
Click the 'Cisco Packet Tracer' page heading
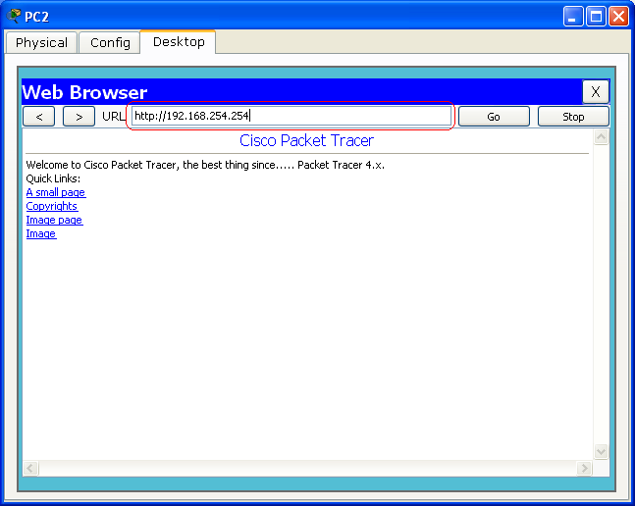click(306, 141)
